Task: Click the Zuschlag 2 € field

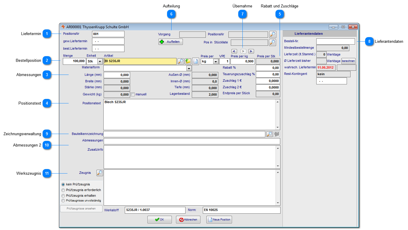Action: [x=268, y=88]
